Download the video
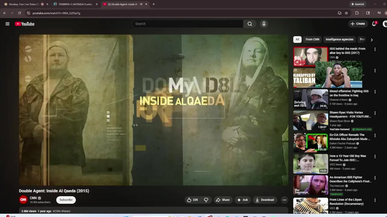Image resolution: width=387 pixels, height=217 pixels. pyautogui.click(x=265, y=200)
